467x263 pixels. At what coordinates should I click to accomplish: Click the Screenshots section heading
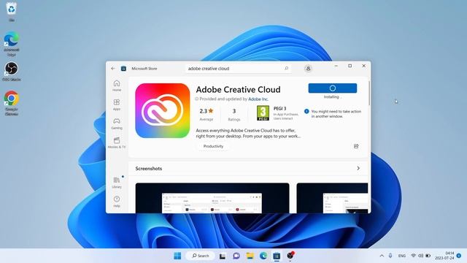pos(149,169)
